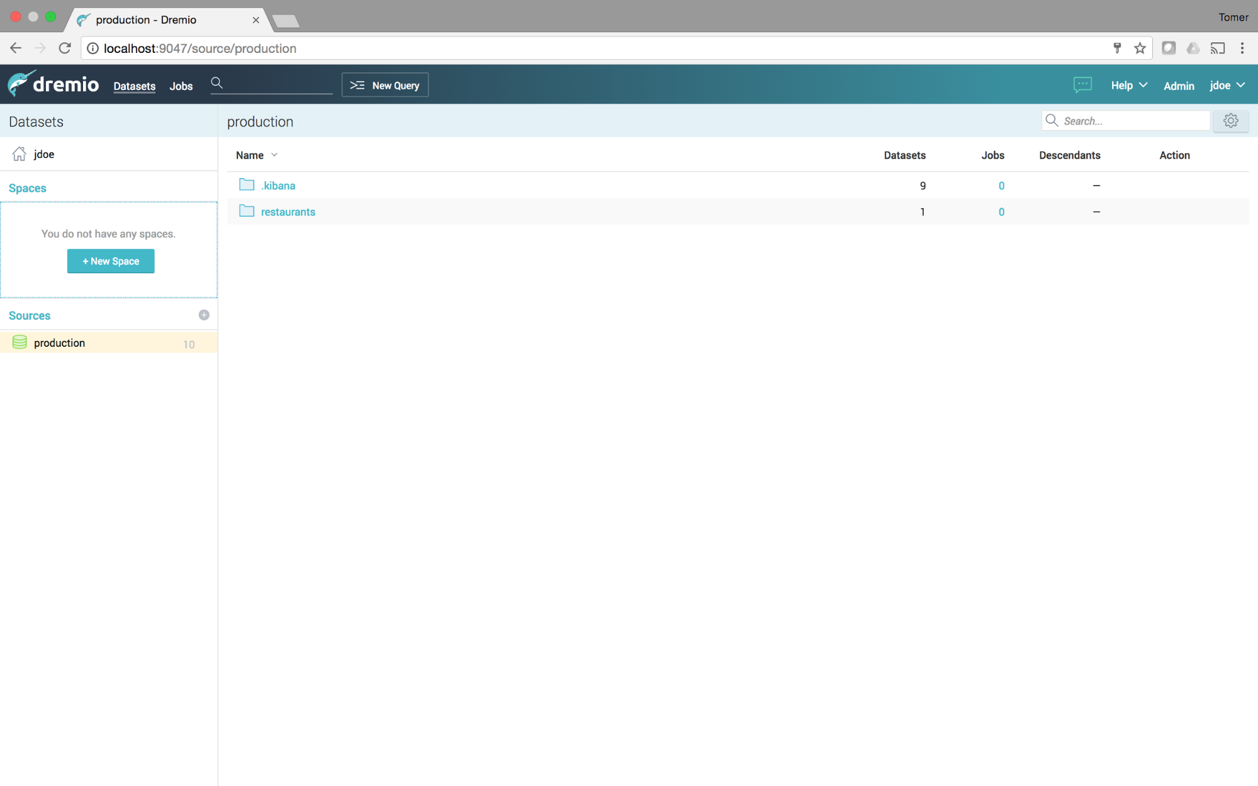Screen dimensions: 1258x786
Task: Click the jdoe home space icon
Action: pyautogui.click(x=20, y=154)
